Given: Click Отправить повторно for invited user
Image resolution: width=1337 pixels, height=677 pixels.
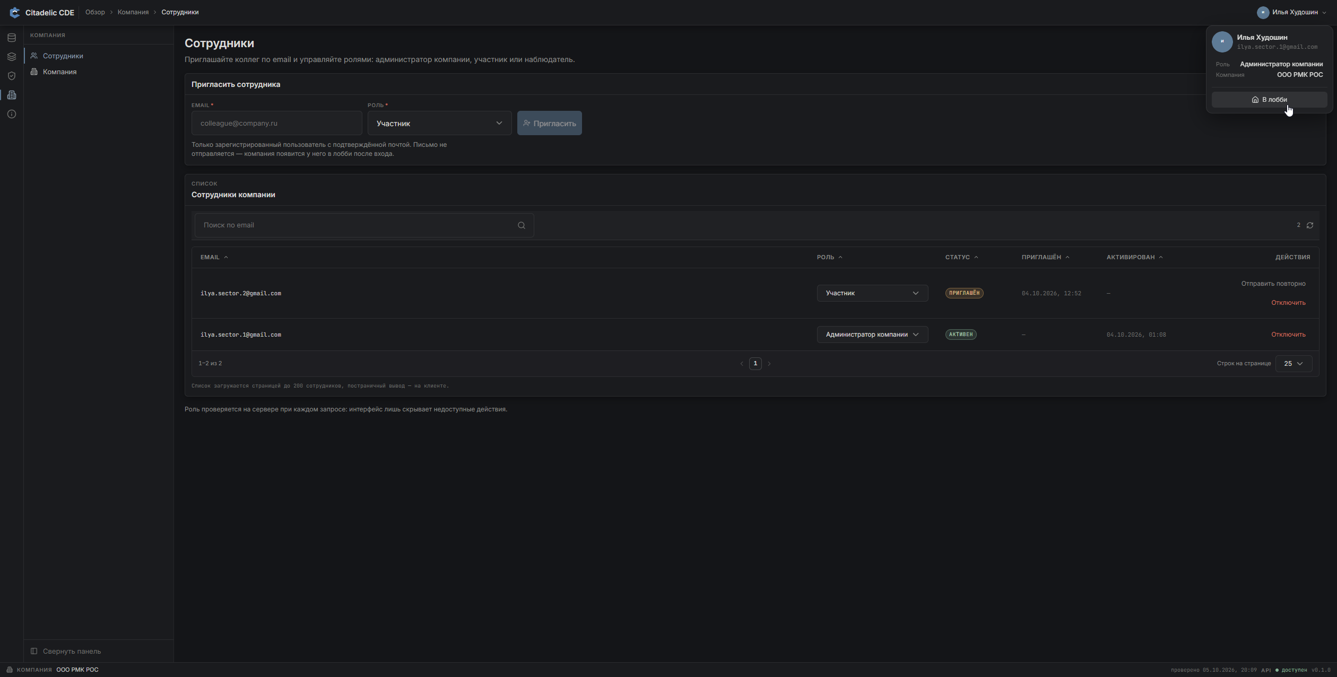Looking at the screenshot, I should click(1273, 284).
